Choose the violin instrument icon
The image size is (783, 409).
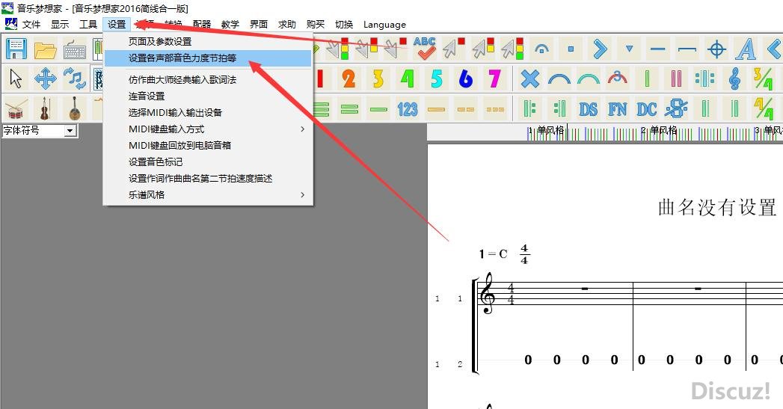tap(45, 108)
